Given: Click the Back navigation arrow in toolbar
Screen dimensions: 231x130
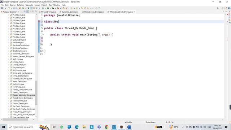Looking at the screenshot, I should point(87,8).
